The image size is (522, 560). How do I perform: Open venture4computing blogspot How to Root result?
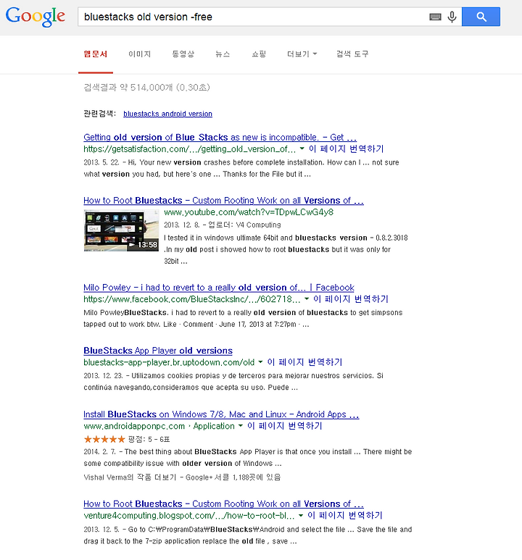(x=223, y=504)
